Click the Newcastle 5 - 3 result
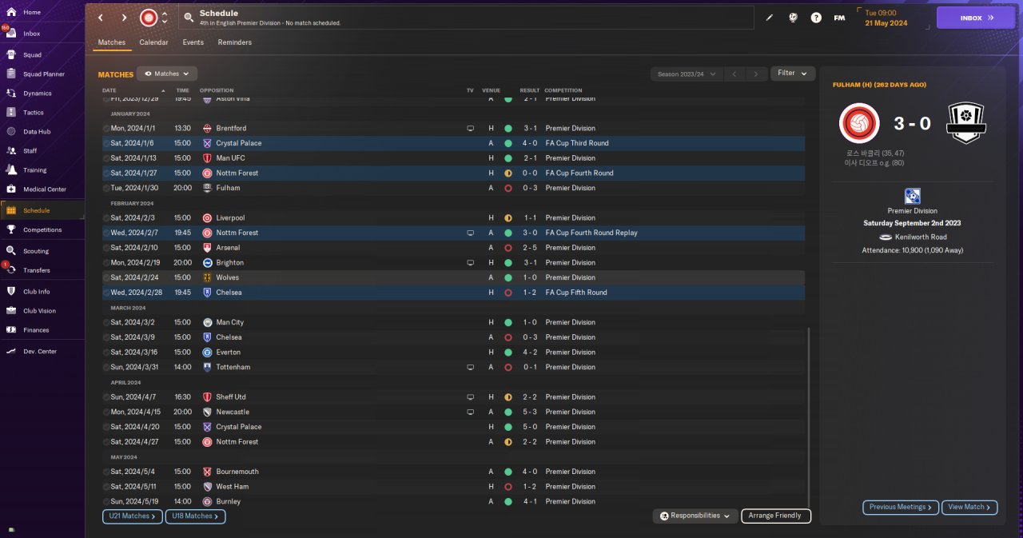1023x538 pixels. pos(531,412)
